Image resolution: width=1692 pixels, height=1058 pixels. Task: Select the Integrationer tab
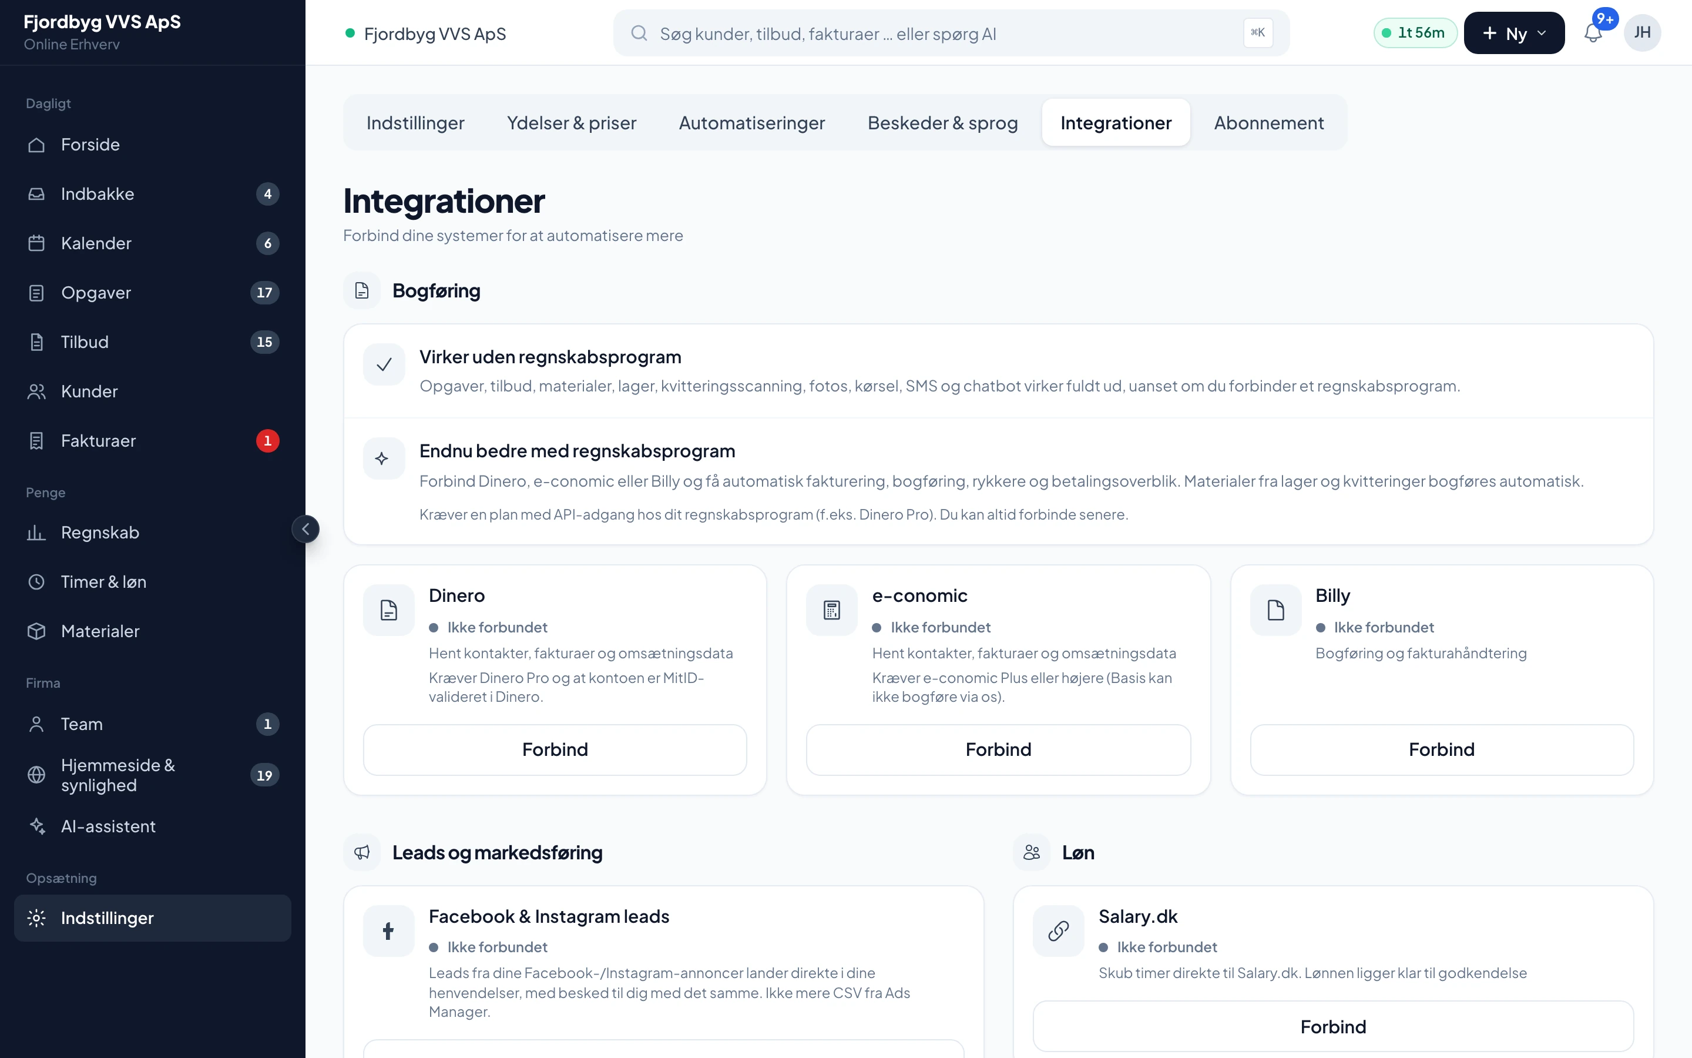(1116, 122)
